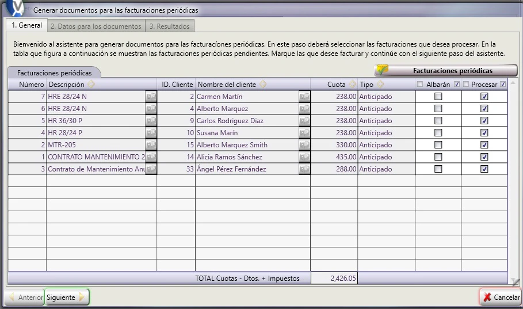Image resolution: width=523 pixels, height=309 pixels.
Task: Click the Tipo column sort diamond
Action: [x=380, y=85]
